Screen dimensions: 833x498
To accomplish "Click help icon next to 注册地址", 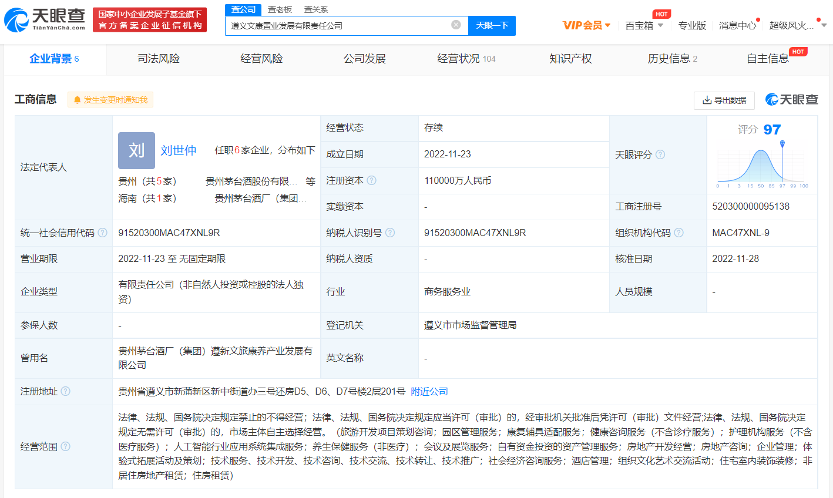I will coord(65,391).
